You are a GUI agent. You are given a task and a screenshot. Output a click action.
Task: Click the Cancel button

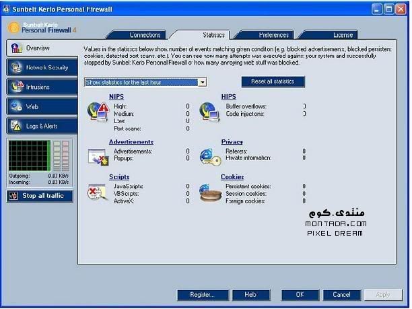click(x=341, y=295)
